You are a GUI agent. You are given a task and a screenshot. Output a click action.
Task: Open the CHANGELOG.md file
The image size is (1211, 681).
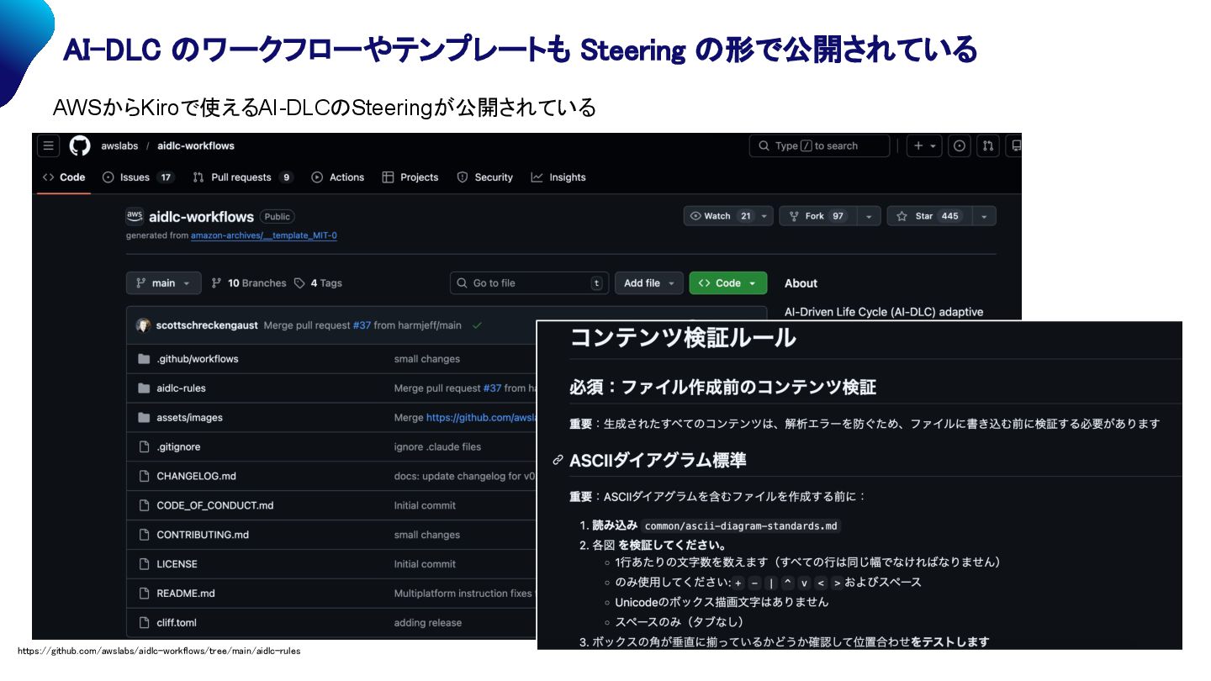coord(196,476)
